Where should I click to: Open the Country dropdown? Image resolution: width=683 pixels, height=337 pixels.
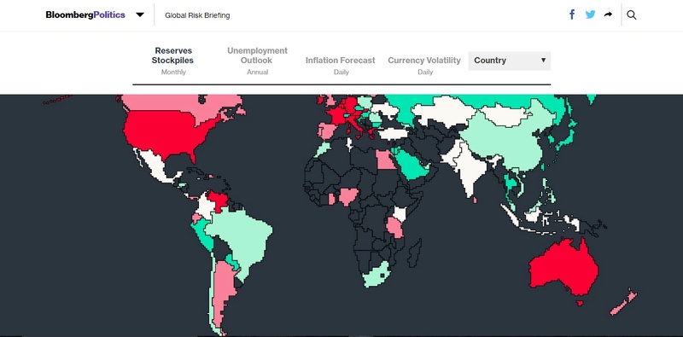(x=509, y=61)
